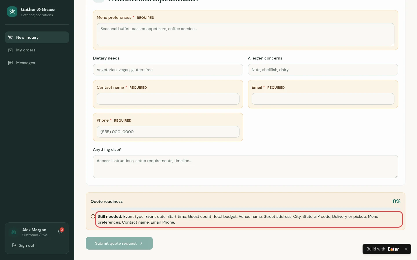Focus the Email input field
Viewport: 417px width, 260px height.
pyautogui.click(x=323, y=99)
